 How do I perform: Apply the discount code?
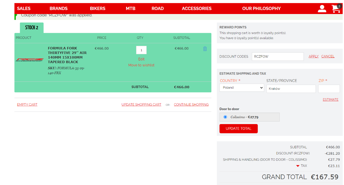[313, 57]
